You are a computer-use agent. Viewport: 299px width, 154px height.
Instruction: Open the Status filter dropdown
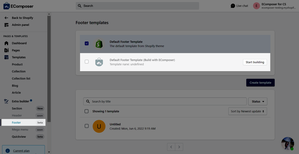click(258, 101)
